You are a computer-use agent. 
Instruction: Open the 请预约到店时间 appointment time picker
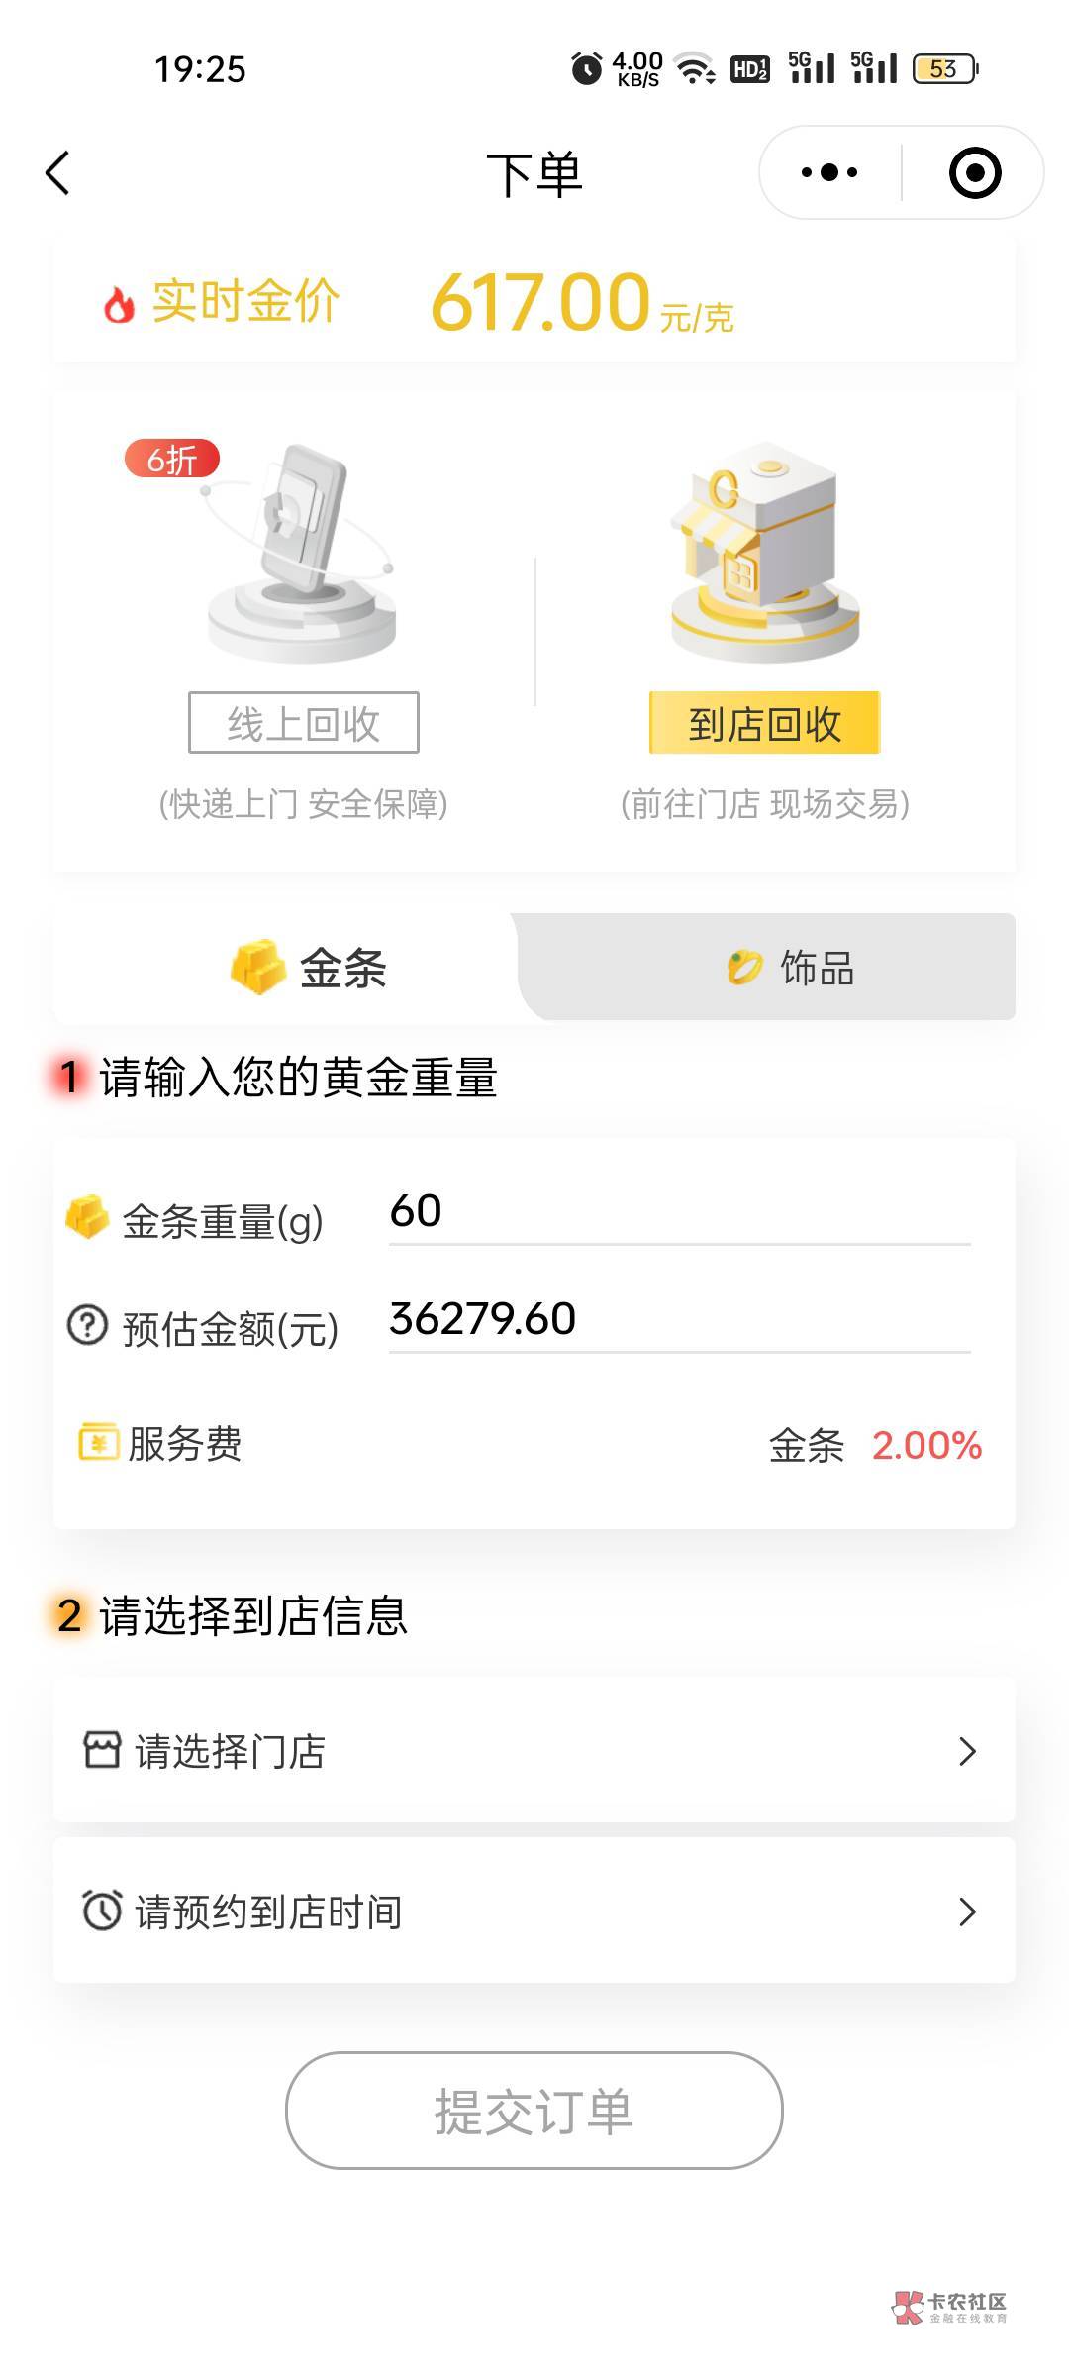coord(533,1911)
